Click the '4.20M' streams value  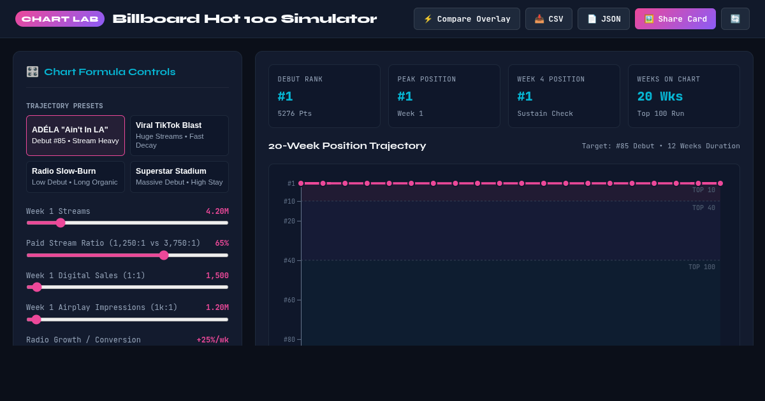[217, 211]
